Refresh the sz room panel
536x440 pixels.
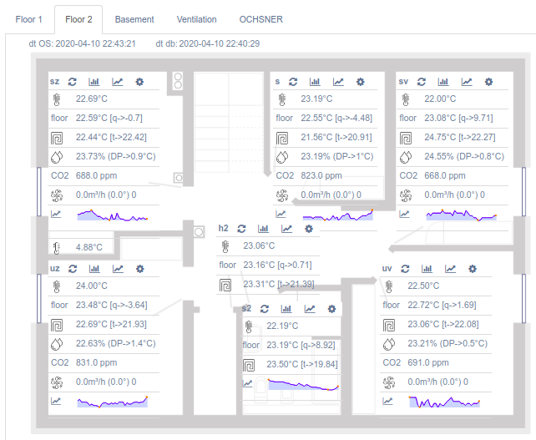pos(72,82)
